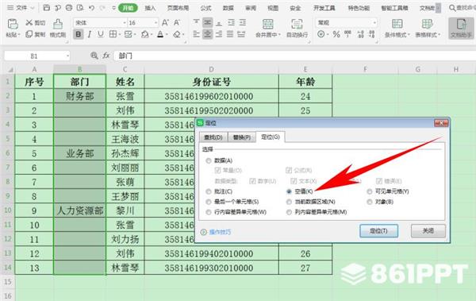Click the fx insert function icon
The image size is (476, 301).
coord(106,56)
